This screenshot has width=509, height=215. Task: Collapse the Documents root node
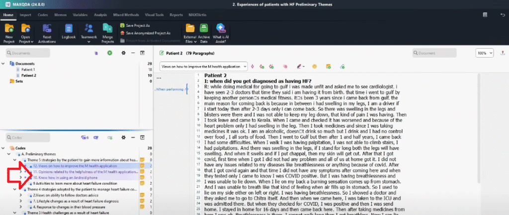pos(3,64)
